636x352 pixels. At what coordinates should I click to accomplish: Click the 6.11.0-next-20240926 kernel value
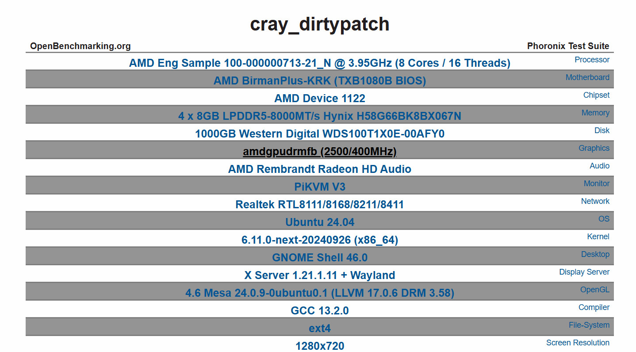[320, 240]
